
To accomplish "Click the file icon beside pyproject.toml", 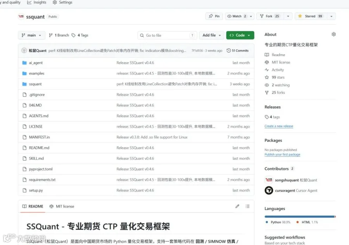I will pyautogui.click(x=24, y=169).
